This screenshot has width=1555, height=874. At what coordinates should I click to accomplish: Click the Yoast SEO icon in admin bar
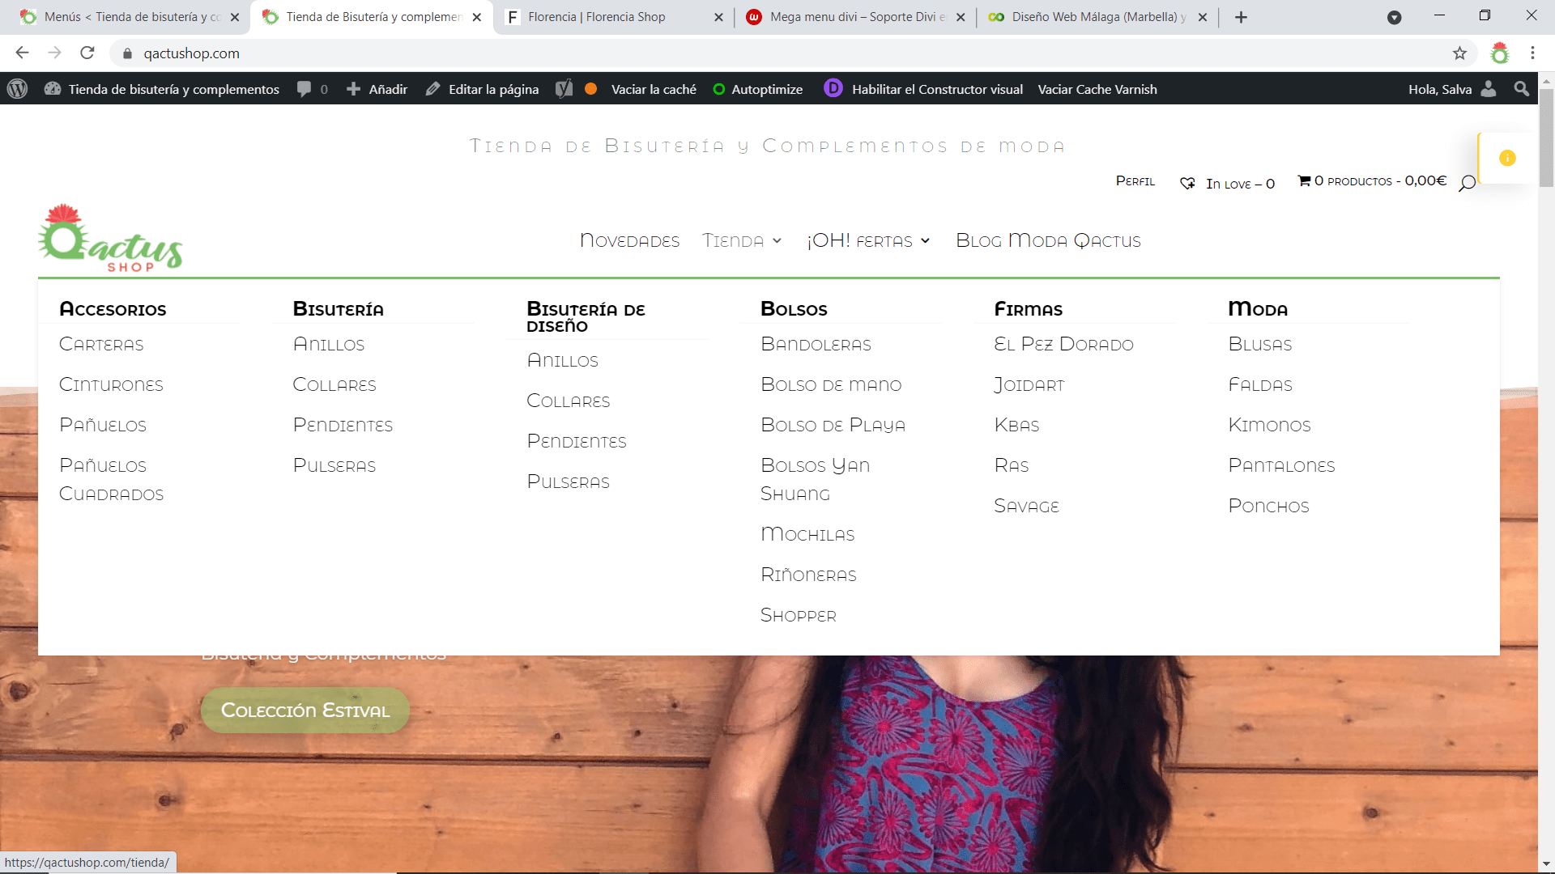coord(564,89)
